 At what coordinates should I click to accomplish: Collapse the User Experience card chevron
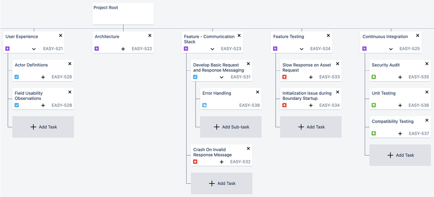34,49
